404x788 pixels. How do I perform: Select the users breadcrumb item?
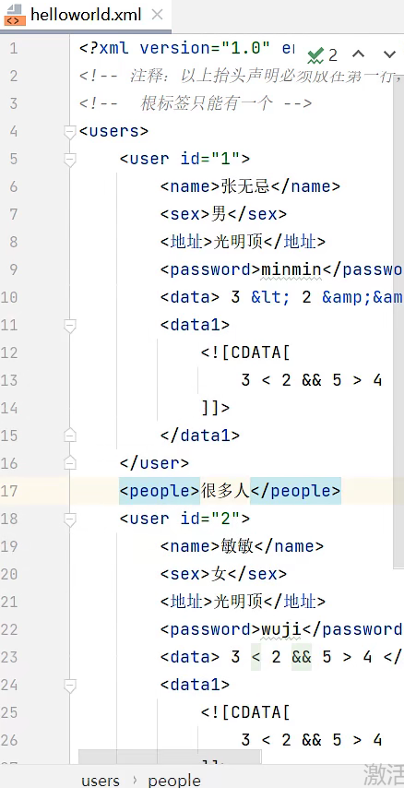(x=101, y=780)
